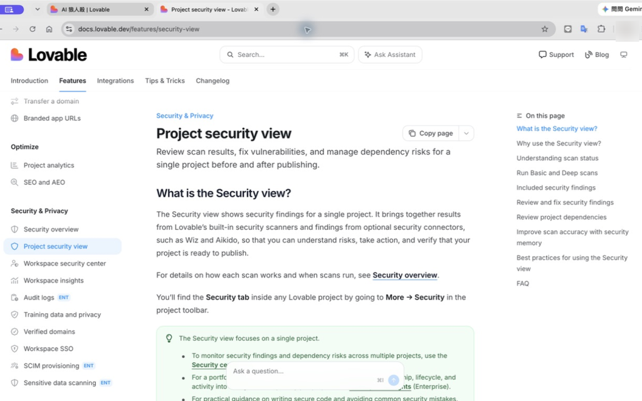Viewport: 642px width, 401px height.
Task: Jump to Included security findings section
Action: (x=556, y=187)
